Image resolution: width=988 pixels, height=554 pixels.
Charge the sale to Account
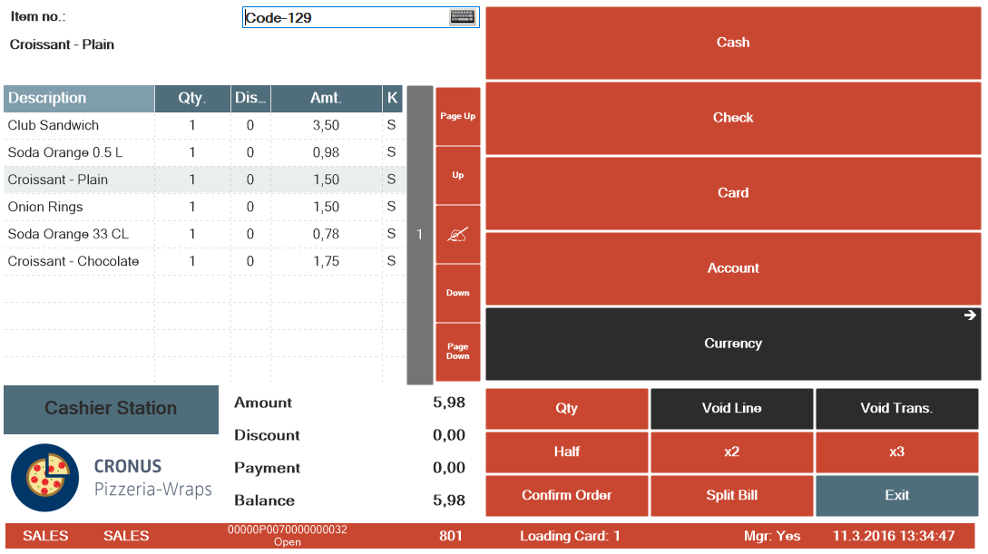(x=733, y=268)
